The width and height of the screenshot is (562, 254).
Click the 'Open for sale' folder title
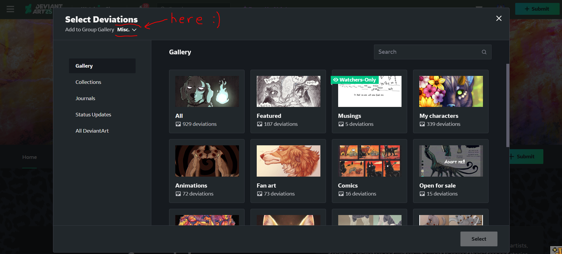[x=437, y=185]
